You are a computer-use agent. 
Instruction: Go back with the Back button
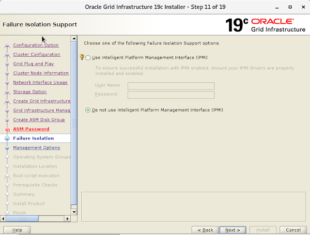(x=205, y=230)
